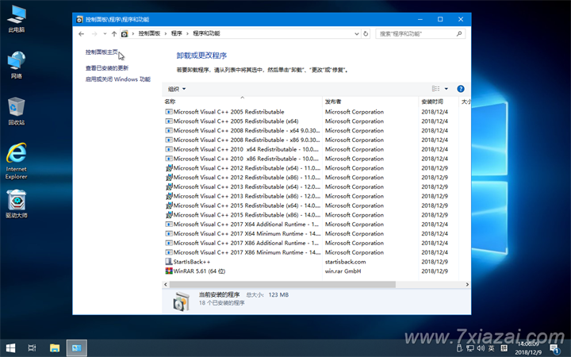Click the current programs summary icon
Viewport: 571px width, 357px height.
pos(181,301)
